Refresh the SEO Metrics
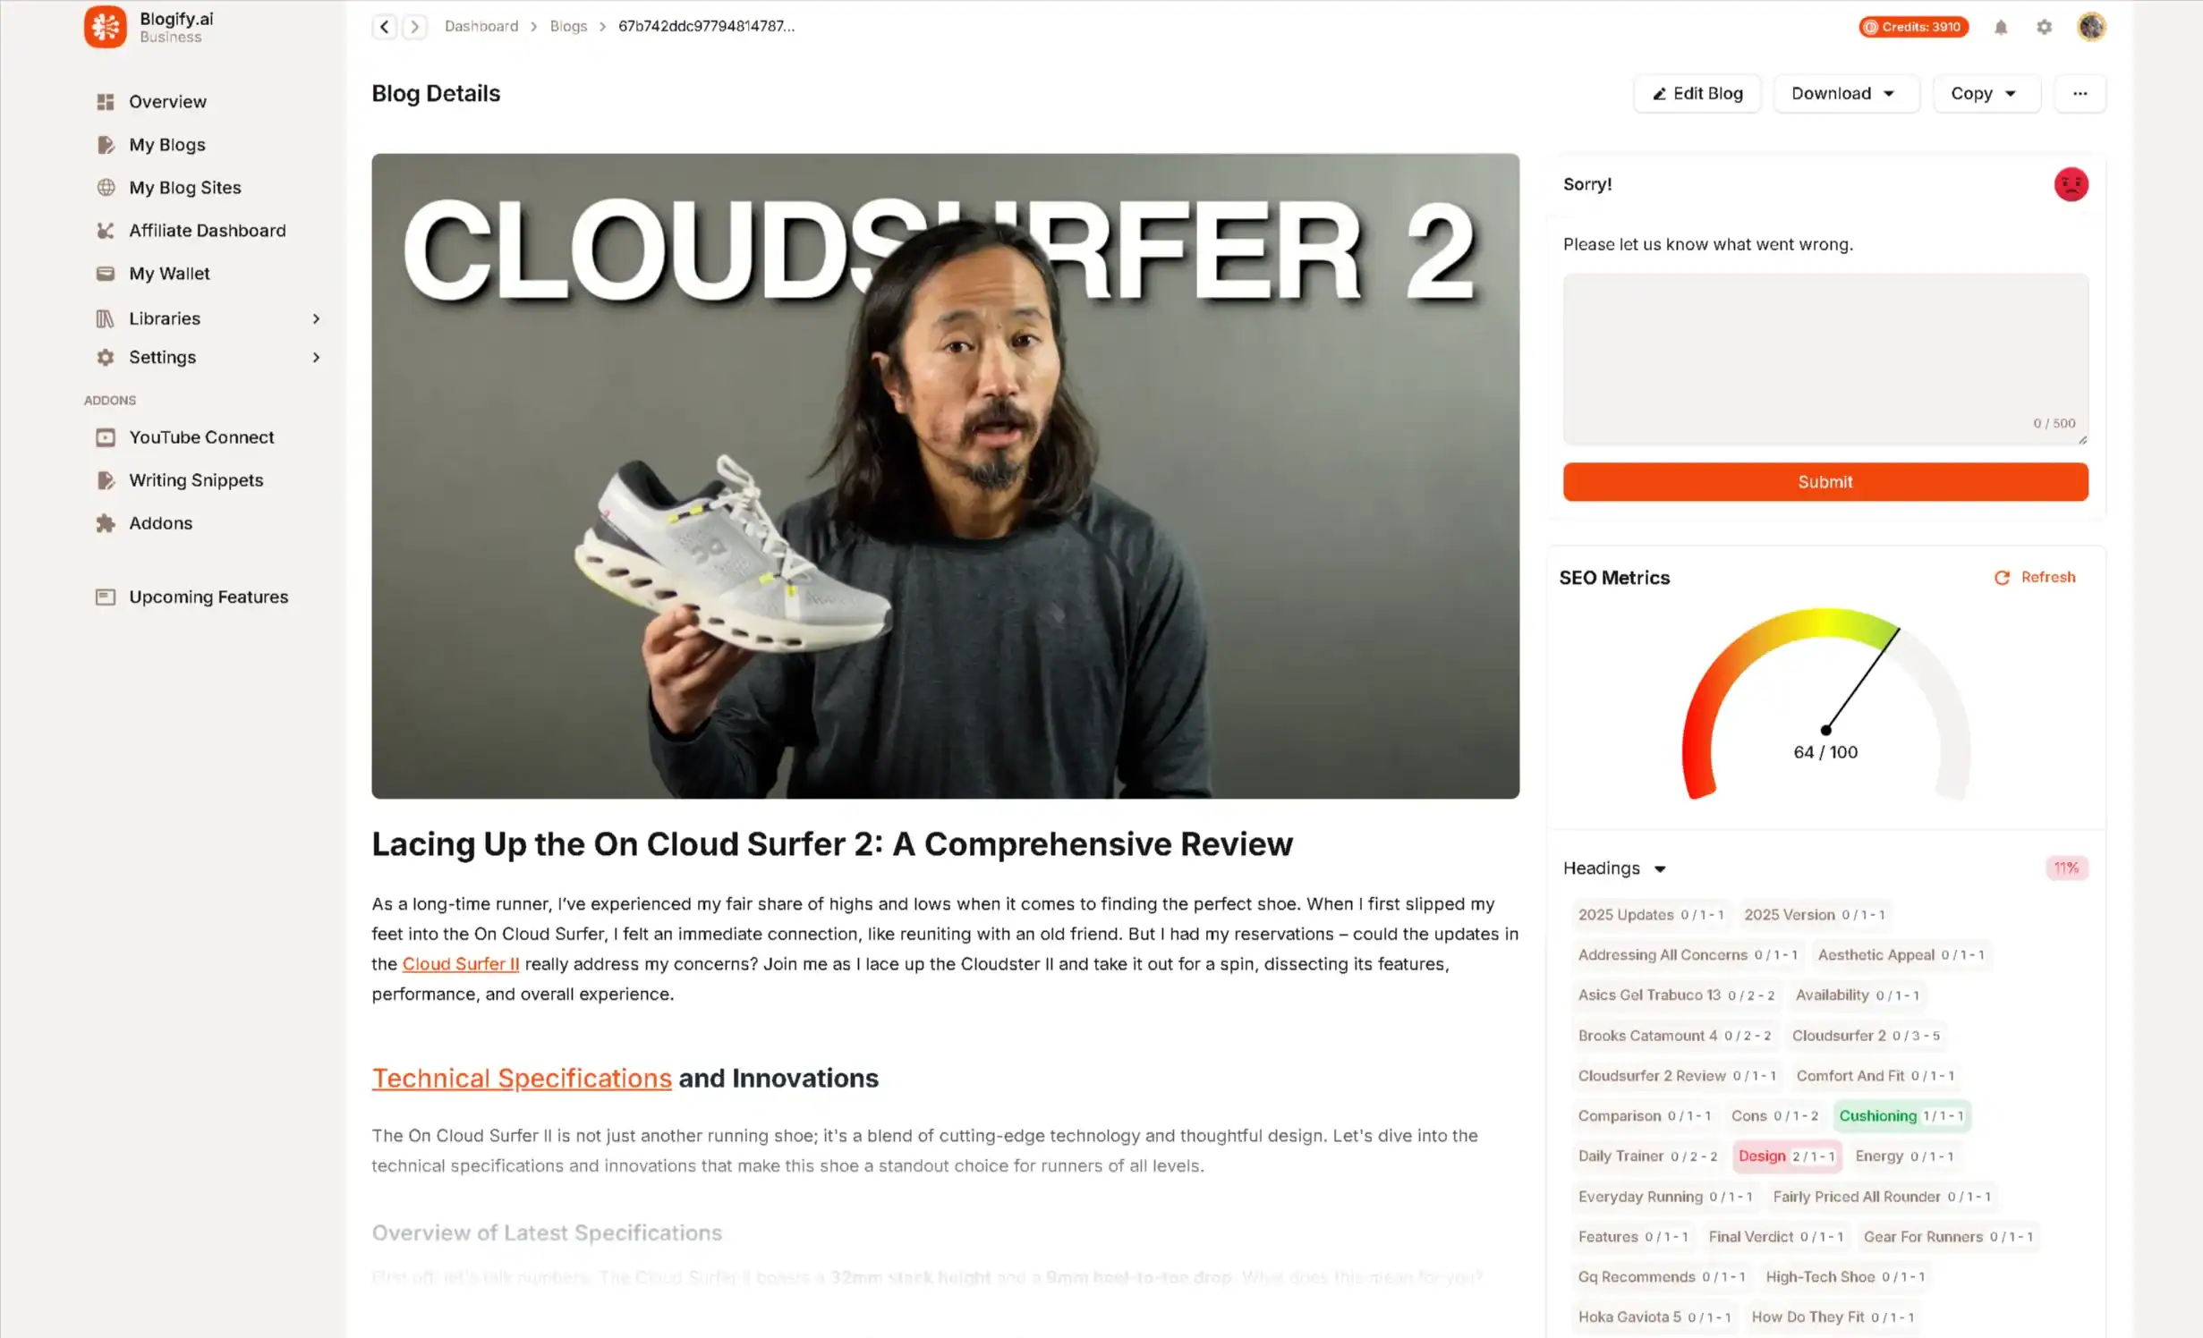2203x1338 pixels. point(2035,577)
